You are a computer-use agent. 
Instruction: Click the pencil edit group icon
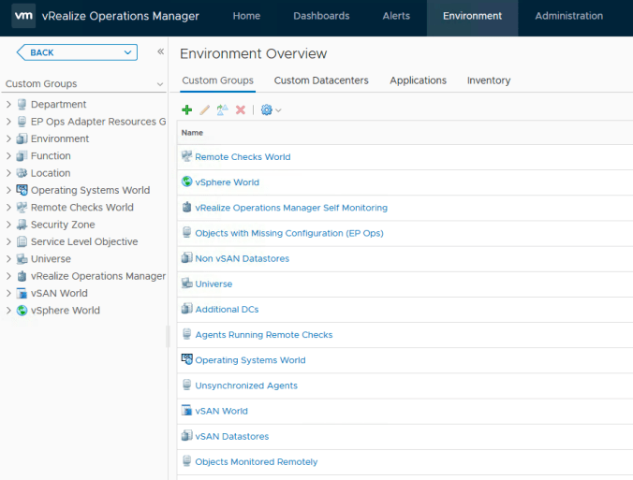pyautogui.click(x=205, y=109)
